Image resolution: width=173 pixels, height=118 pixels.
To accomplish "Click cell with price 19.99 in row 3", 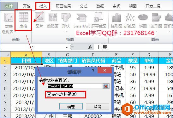I will pos(149,75).
